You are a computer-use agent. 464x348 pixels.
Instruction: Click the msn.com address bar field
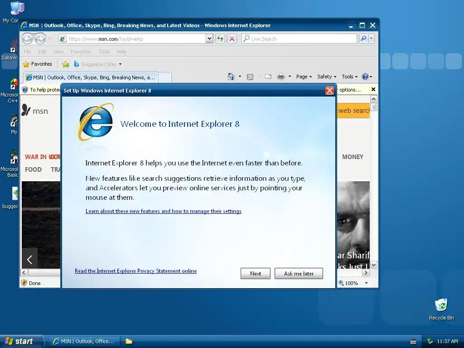click(133, 39)
